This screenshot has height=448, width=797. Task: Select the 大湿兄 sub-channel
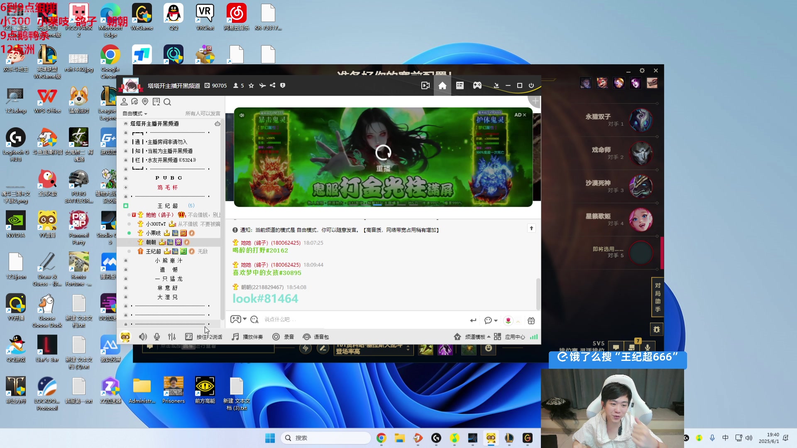coord(167,297)
